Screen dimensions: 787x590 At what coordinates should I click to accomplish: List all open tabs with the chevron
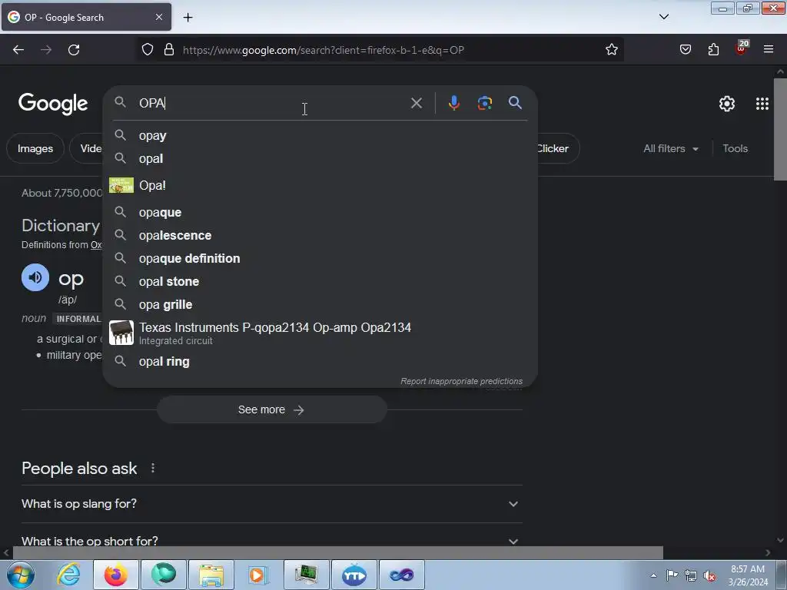pos(663,17)
